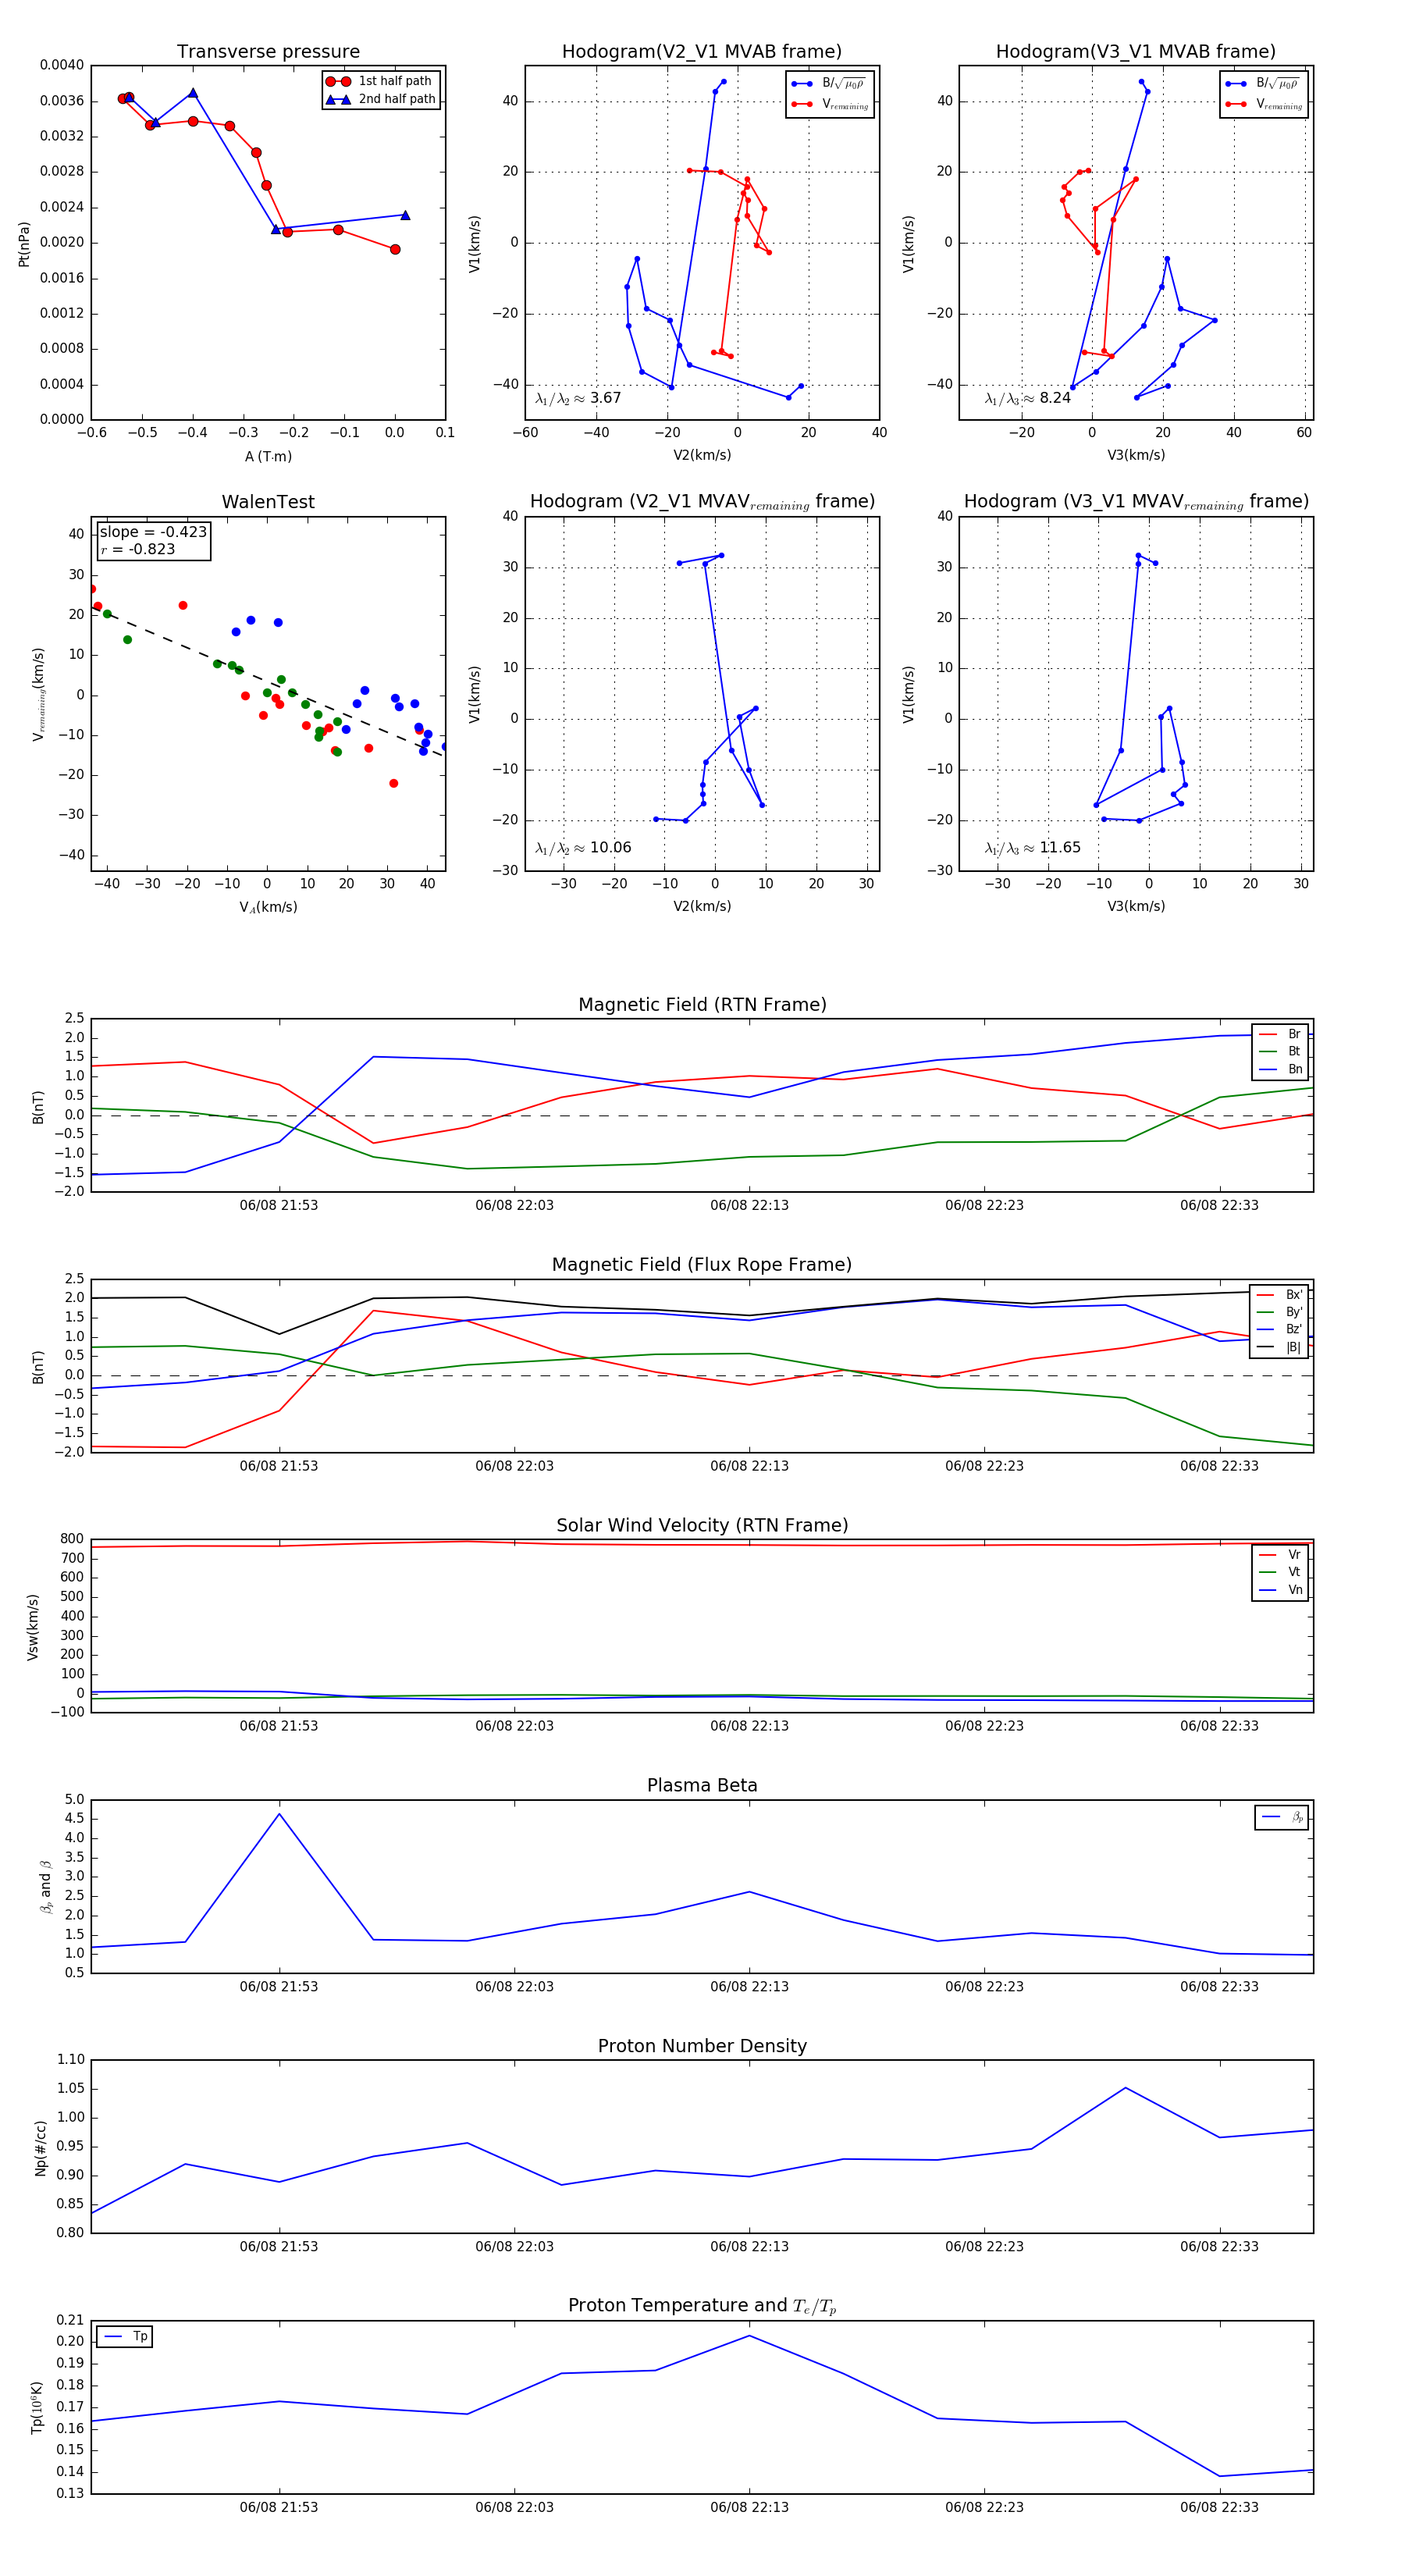Select the "Bz'" legend entry
The height and width of the screenshot is (2576, 1405).
(x=1280, y=1329)
